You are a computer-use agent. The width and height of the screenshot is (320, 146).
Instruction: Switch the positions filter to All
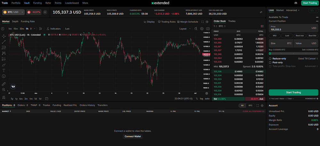click(242, 106)
